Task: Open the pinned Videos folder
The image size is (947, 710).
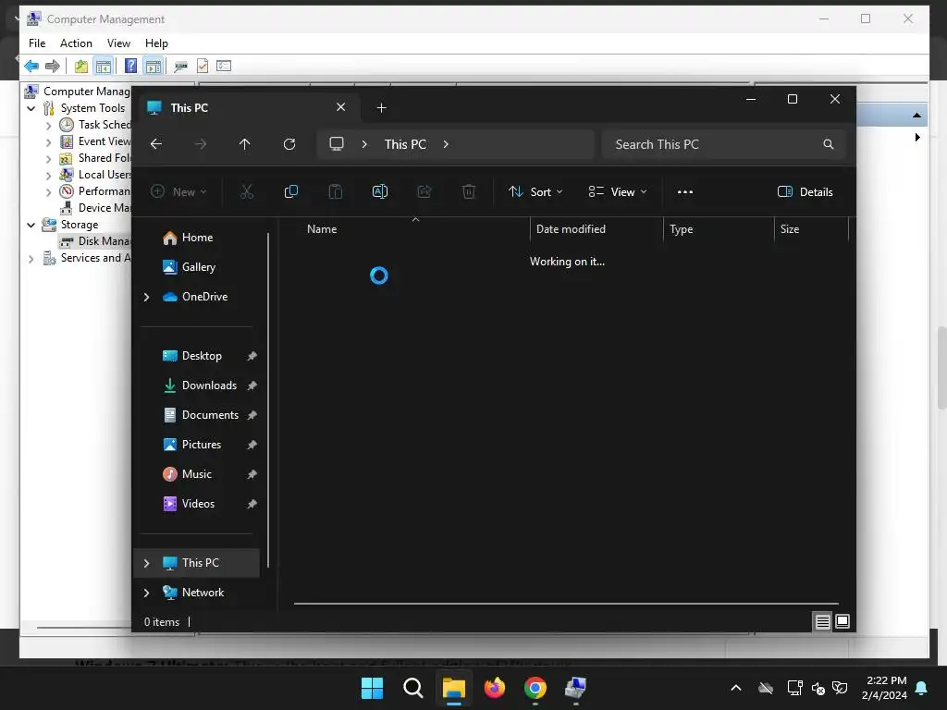Action: 198,504
